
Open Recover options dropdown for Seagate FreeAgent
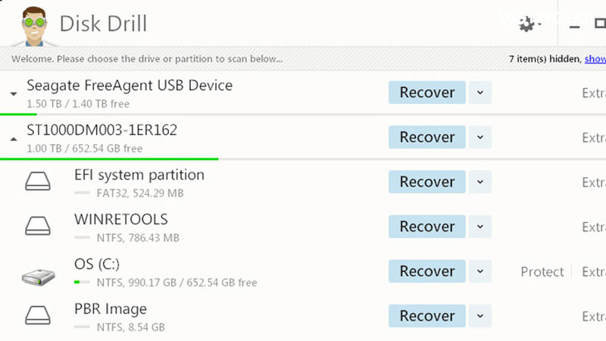click(x=479, y=92)
